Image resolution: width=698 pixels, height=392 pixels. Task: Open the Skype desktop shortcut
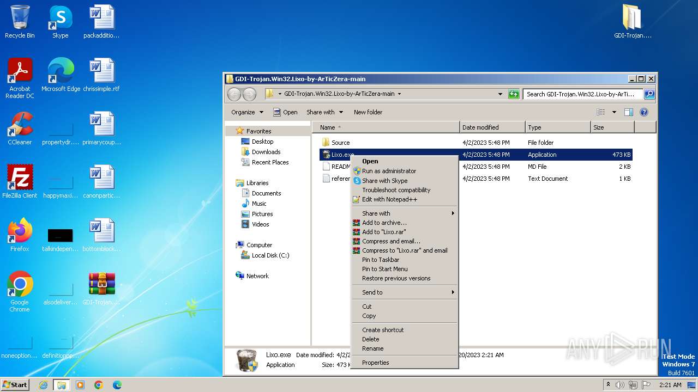coord(60,22)
